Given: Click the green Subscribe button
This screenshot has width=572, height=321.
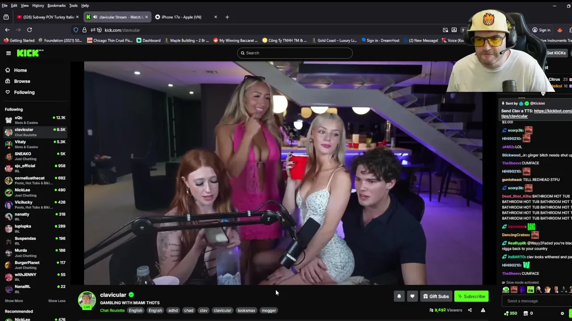Looking at the screenshot, I should (x=471, y=296).
